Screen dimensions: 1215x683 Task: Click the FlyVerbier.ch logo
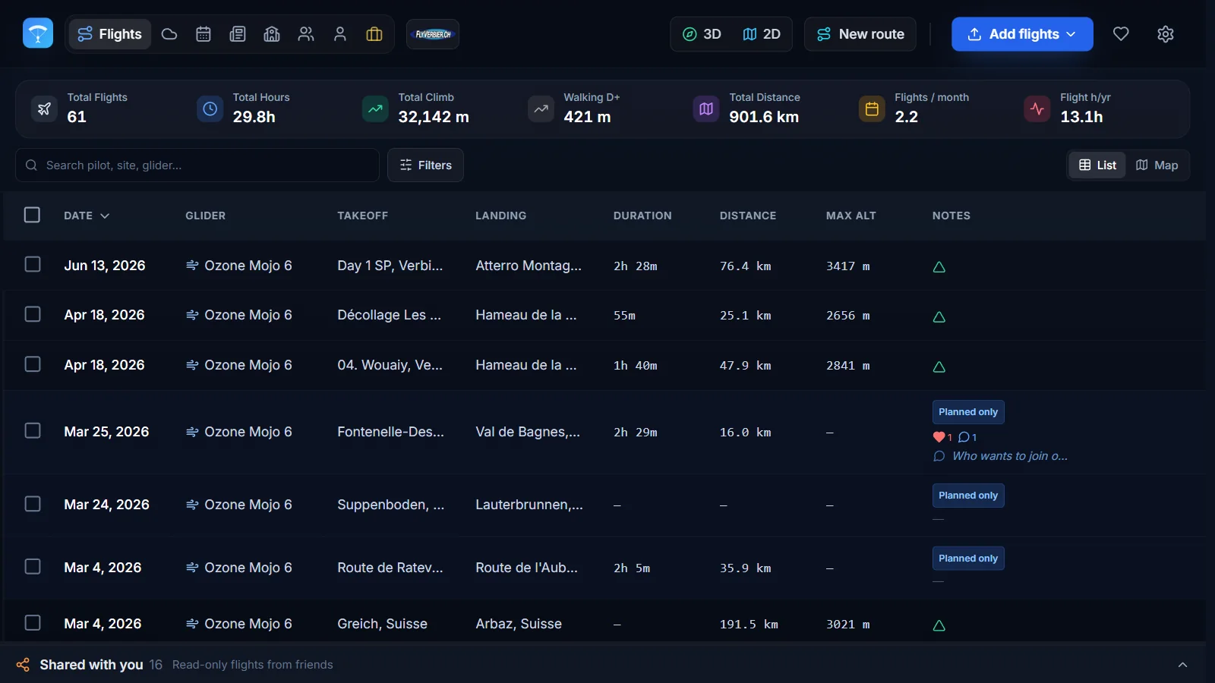[x=433, y=34]
